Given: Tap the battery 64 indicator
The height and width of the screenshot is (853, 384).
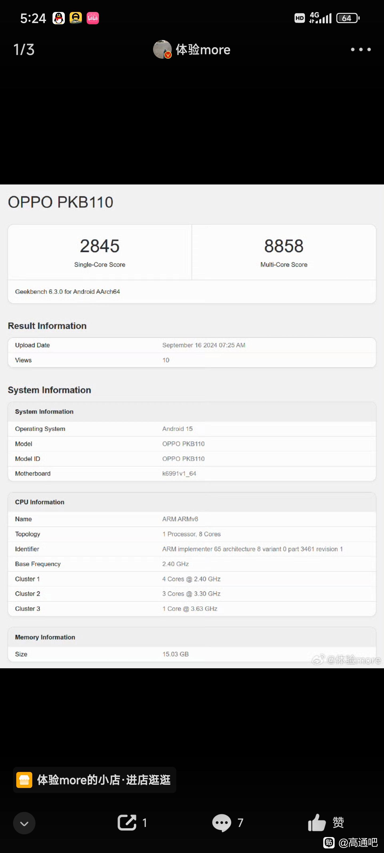Looking at the screenshot, I should click(348, 18).
